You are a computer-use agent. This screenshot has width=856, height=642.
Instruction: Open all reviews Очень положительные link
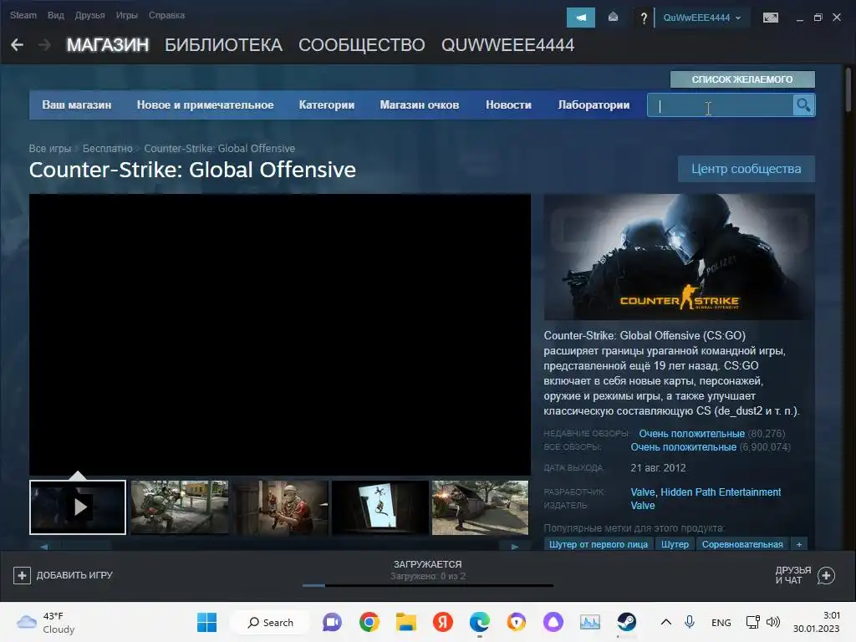pyautogui.click(x=683, y=447)
